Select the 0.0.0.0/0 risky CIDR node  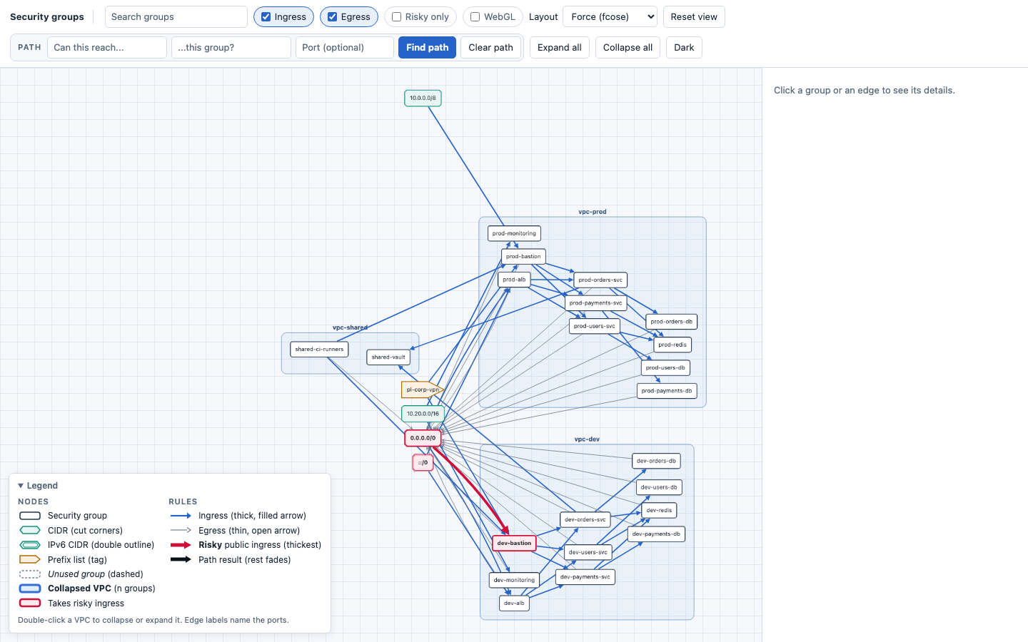click(423, 438)
